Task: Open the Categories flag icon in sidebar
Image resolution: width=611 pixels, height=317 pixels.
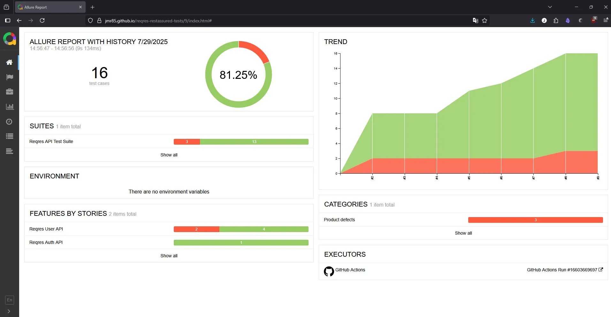Action: pyautogui.click(x=10, y=77)
